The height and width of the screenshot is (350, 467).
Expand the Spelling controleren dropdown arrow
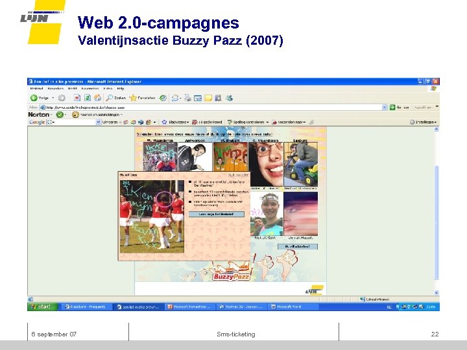pyautogui.click(x=267, y=122)
